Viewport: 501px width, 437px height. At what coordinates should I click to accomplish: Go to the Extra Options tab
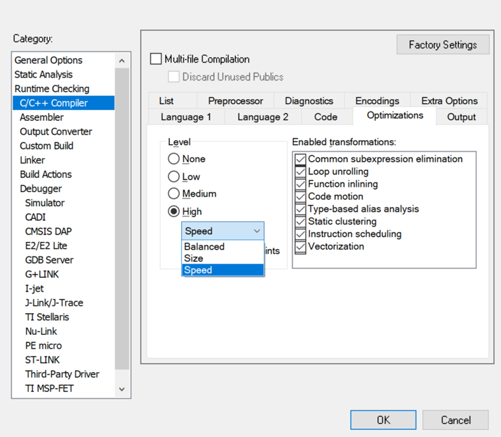pyautogui.click(x=449, y=101)
